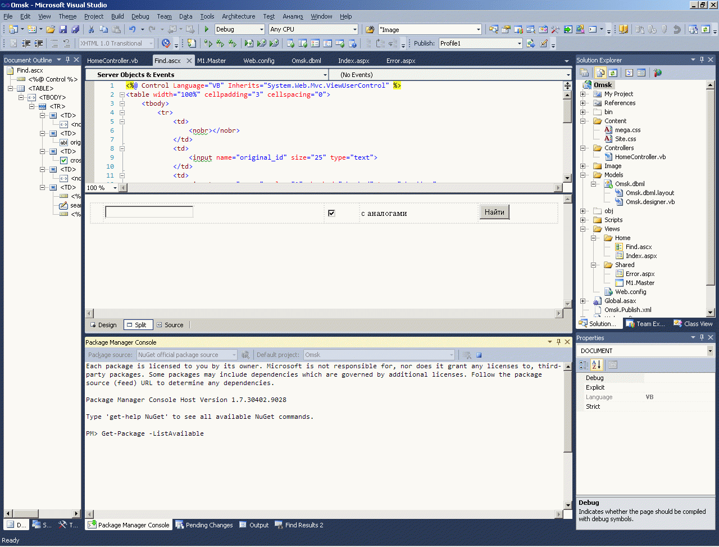
Task: Click the Start Debugging green arrow
Action: (207, 29)
